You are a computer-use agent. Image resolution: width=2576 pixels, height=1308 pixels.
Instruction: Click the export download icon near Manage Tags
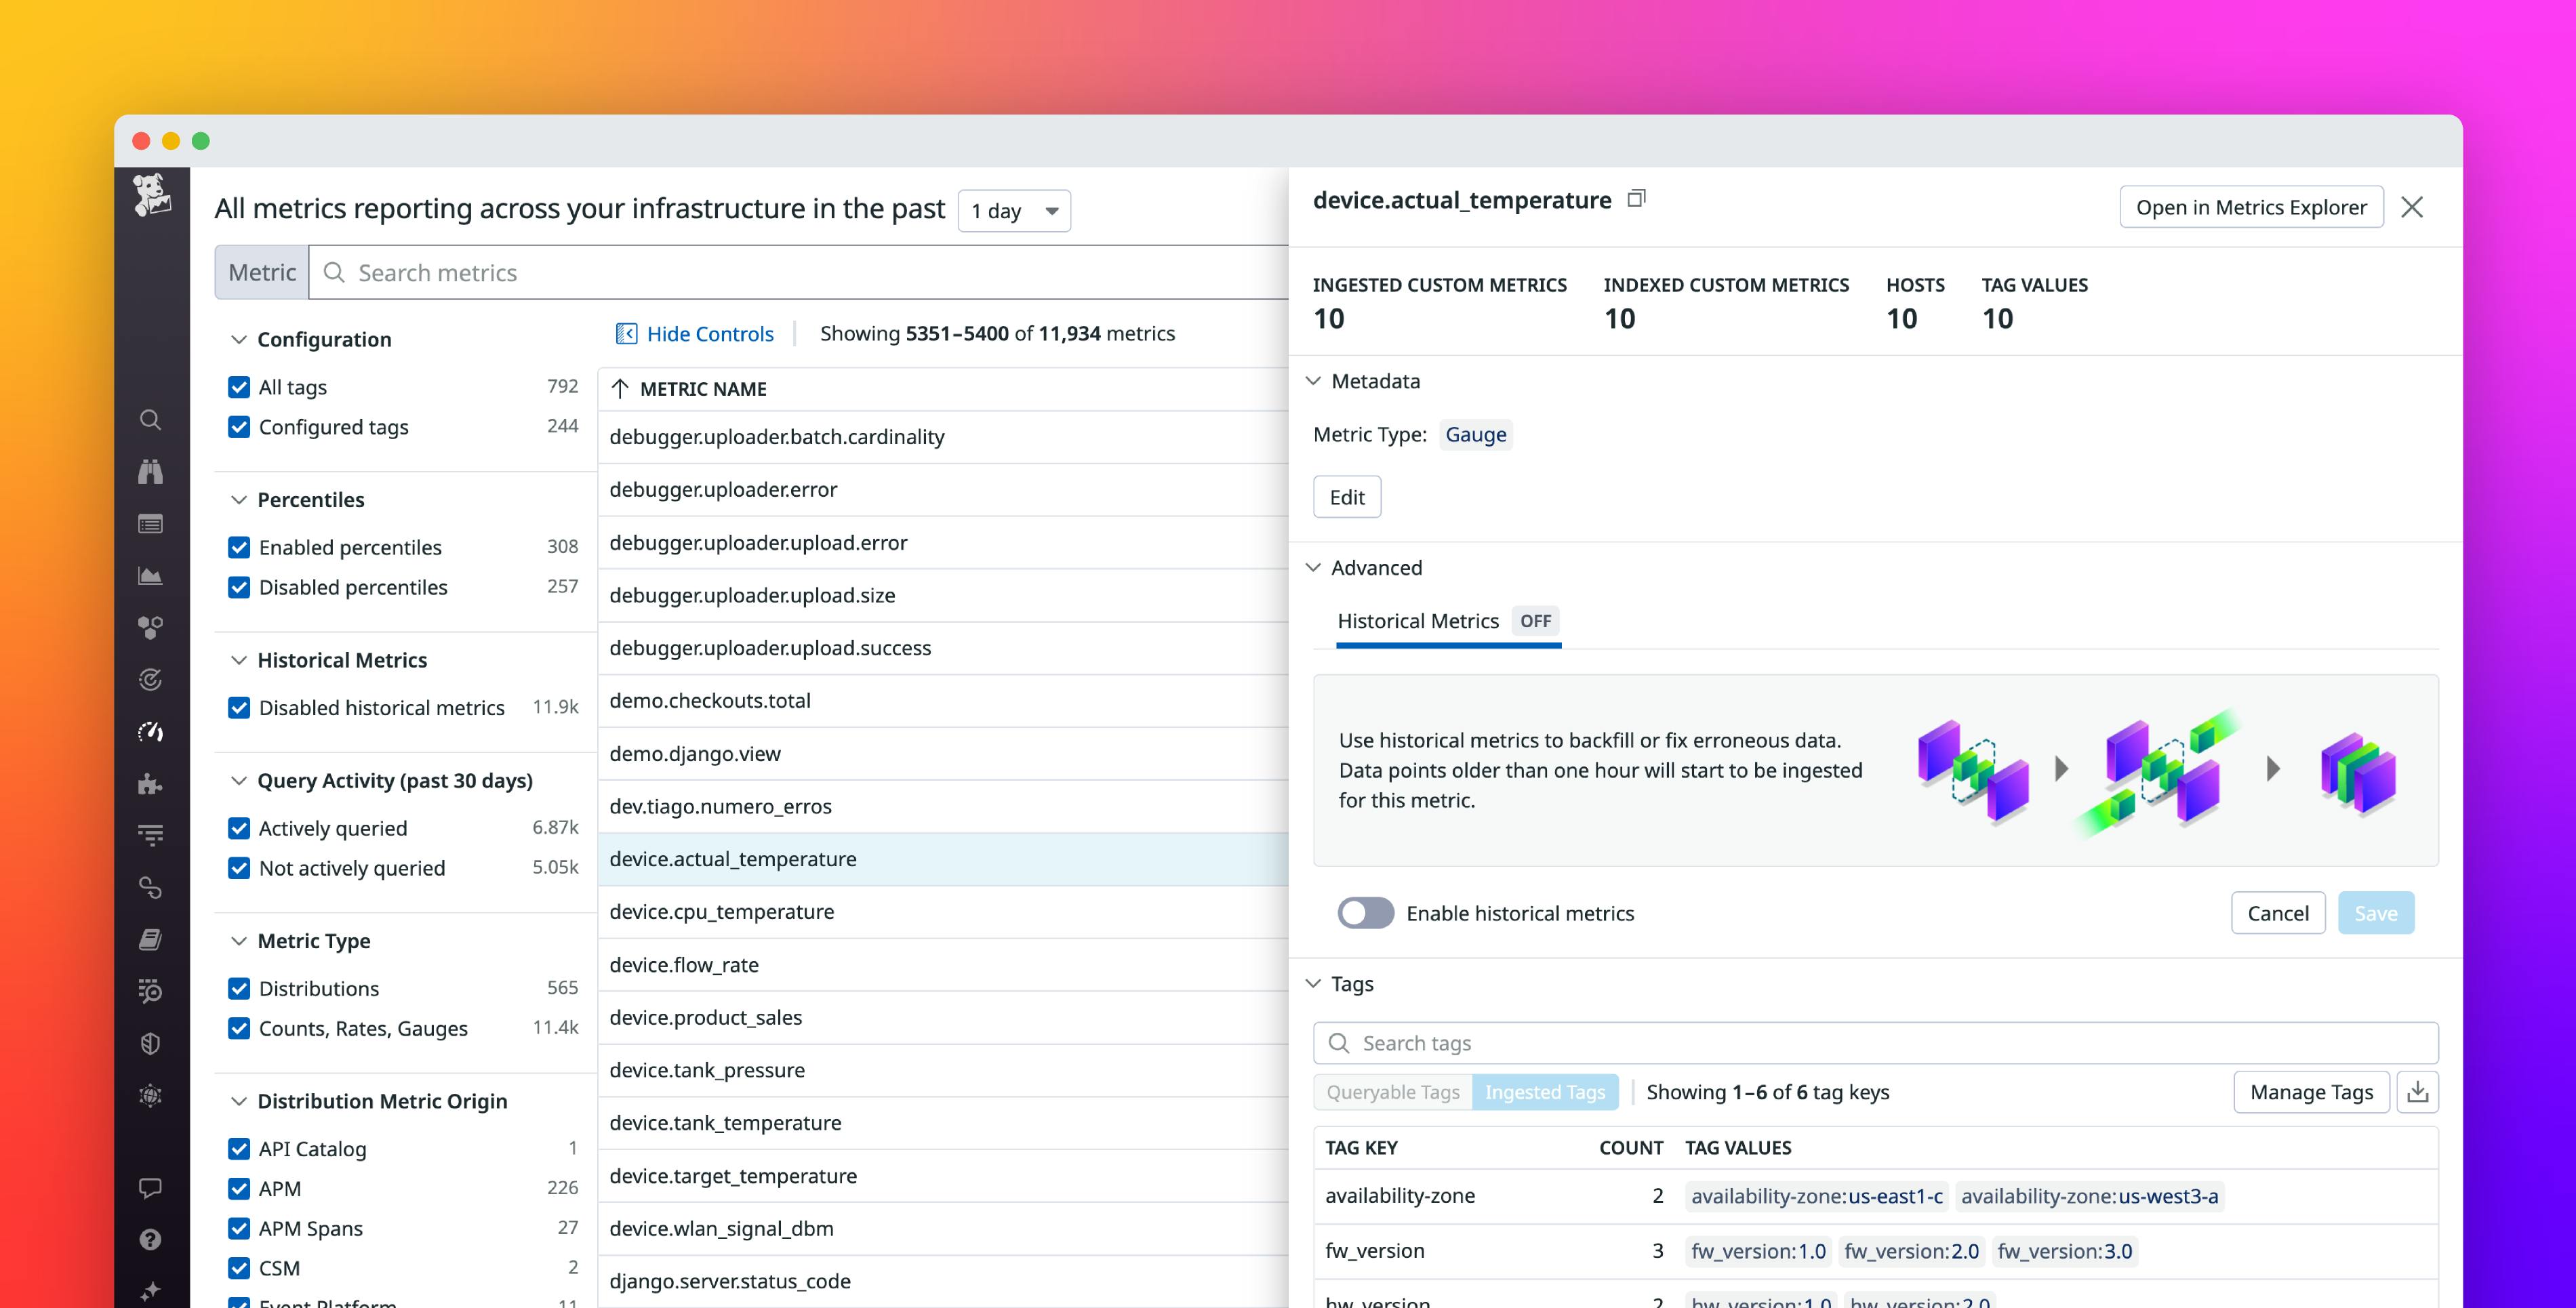coord(2419,1091)
